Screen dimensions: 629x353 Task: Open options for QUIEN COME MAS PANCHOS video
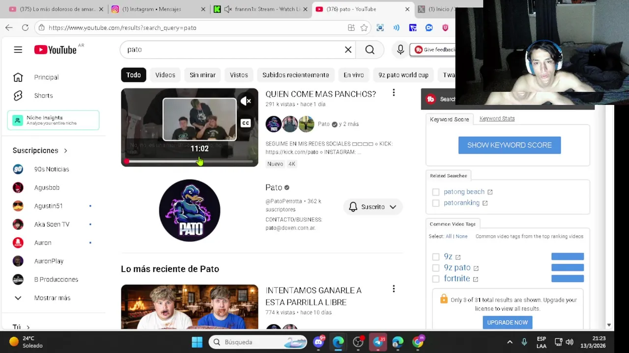[x=394, y=93]
